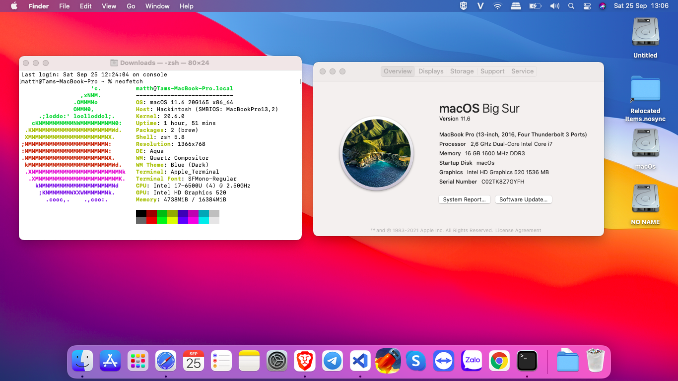Open Telegram from the dock
678x381 pixels.
click(x=333, y=361)
